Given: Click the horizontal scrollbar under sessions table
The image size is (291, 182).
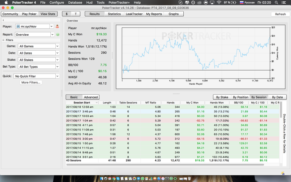Looking at the screenshot, I should 165,165.
